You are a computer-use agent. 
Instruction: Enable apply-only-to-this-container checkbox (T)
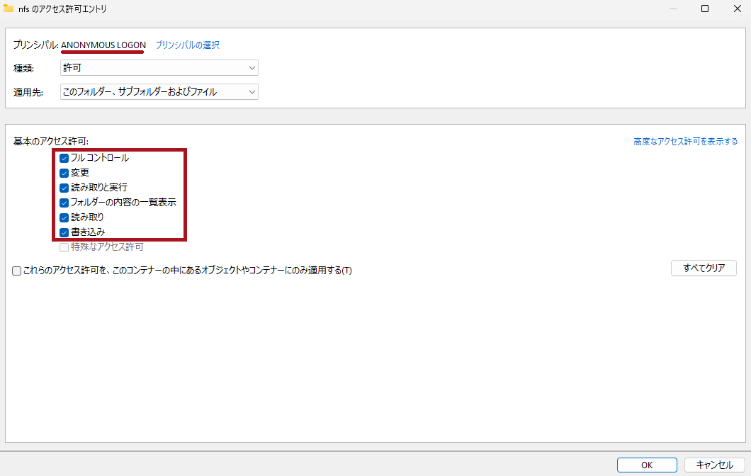17,271
